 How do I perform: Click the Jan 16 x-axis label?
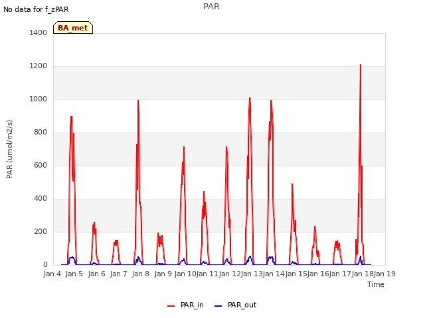click(318, 274)
